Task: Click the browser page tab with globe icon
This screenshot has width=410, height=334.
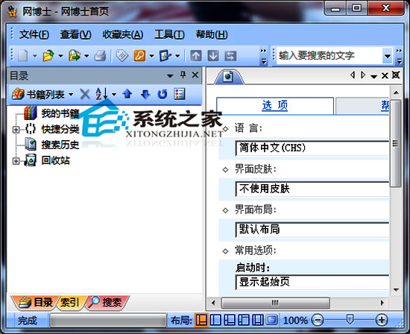Action: [229, 77]
